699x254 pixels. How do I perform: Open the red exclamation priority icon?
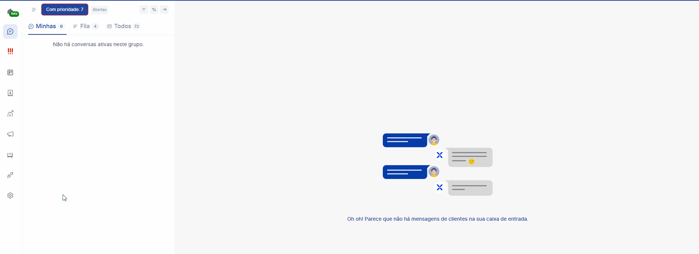(x=10, y=51)
